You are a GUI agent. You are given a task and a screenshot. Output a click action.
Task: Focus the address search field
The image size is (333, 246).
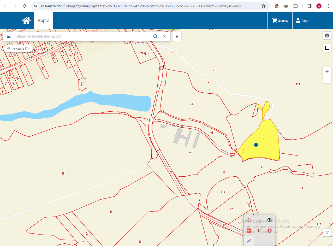pos(84,36)
